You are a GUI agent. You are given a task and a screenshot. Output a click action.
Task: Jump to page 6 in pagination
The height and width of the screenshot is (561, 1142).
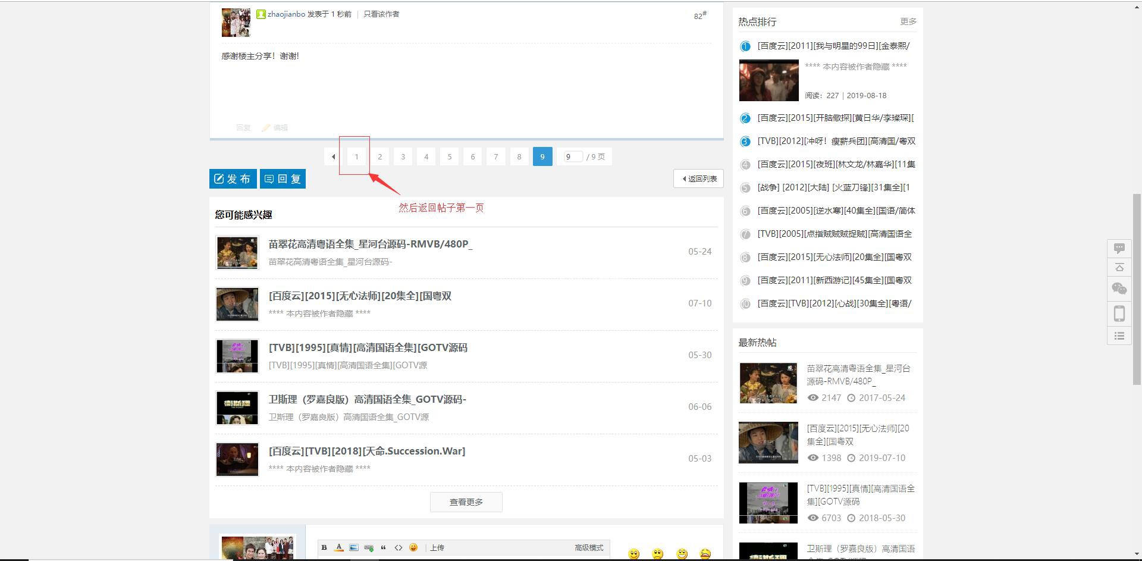pyautogui.click(x=473, y=156)
